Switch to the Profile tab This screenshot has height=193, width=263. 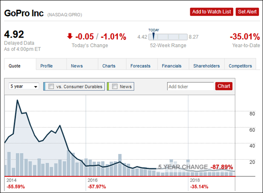pyautogui.click(x=46, y=66)
